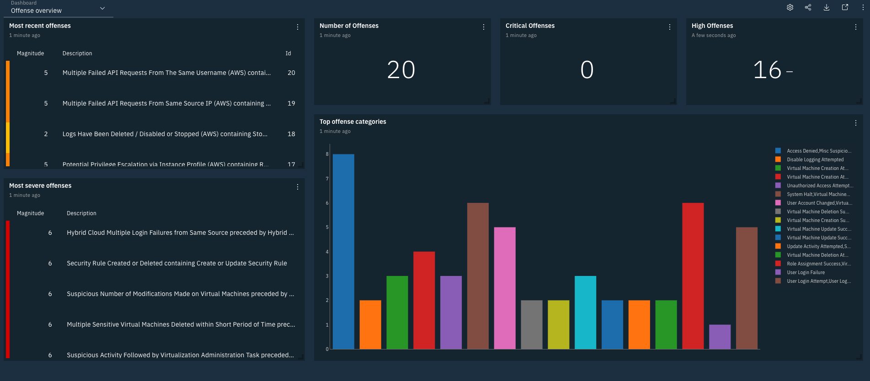
Task: Click the download dashboard icon
Action: 827,7
